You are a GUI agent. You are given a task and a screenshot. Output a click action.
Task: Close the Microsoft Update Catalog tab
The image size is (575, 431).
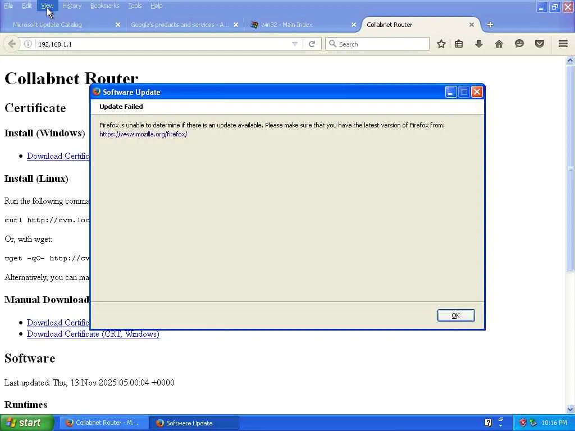tap(118, 25)
